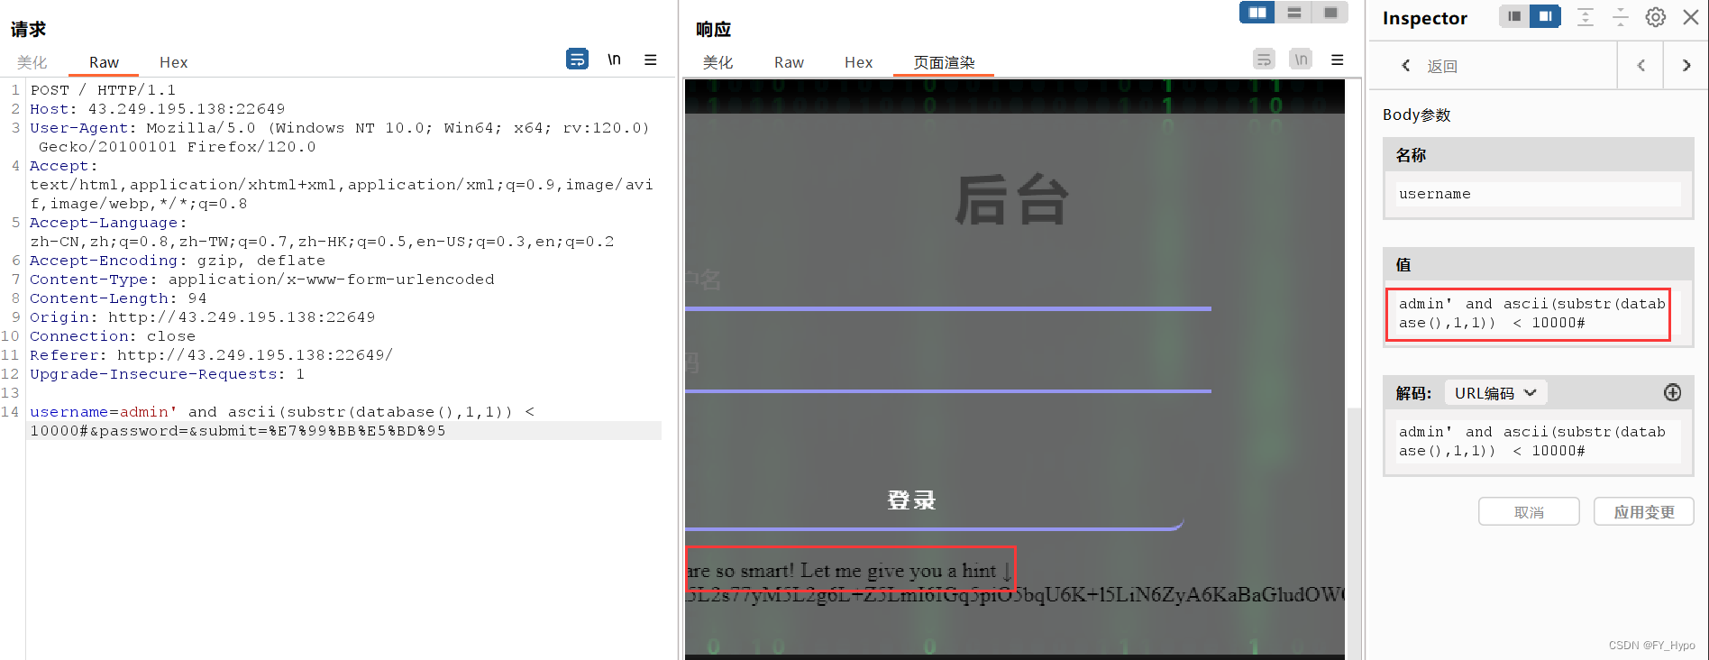Open response panel hamburger menu

(x=1337, y=60)
